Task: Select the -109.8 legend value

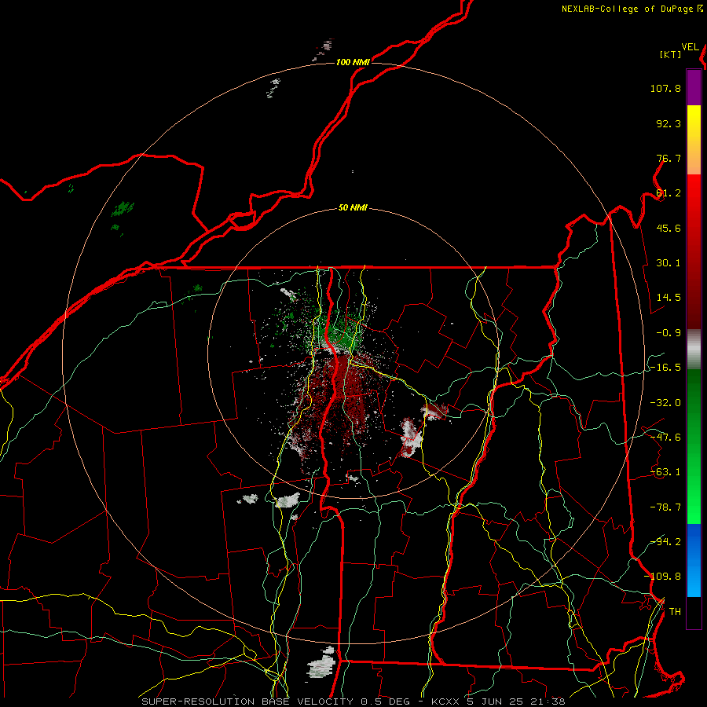Action: pyautogui.click(x=662, y=577)
